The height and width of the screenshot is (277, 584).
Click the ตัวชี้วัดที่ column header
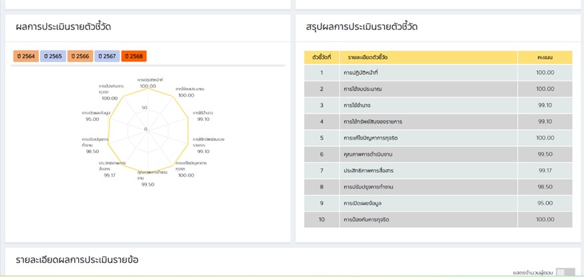tap(322, 57)
